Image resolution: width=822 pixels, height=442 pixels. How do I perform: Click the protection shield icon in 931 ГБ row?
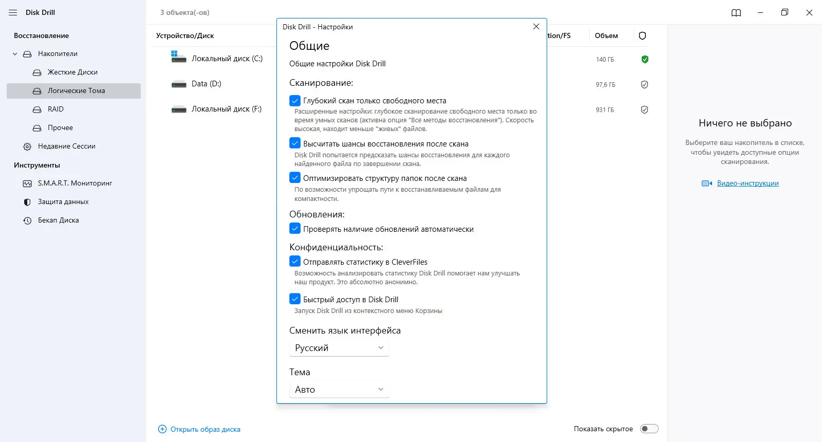pyautogui.click(x=644, y=109)
